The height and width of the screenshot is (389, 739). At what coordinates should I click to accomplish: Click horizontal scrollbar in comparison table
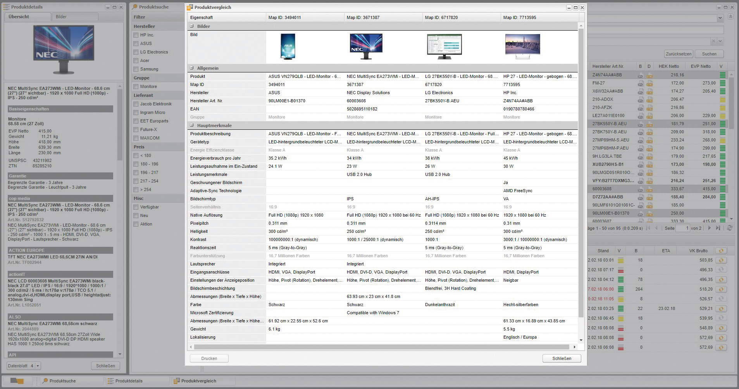pyautogui.click(x=382, y=347)
